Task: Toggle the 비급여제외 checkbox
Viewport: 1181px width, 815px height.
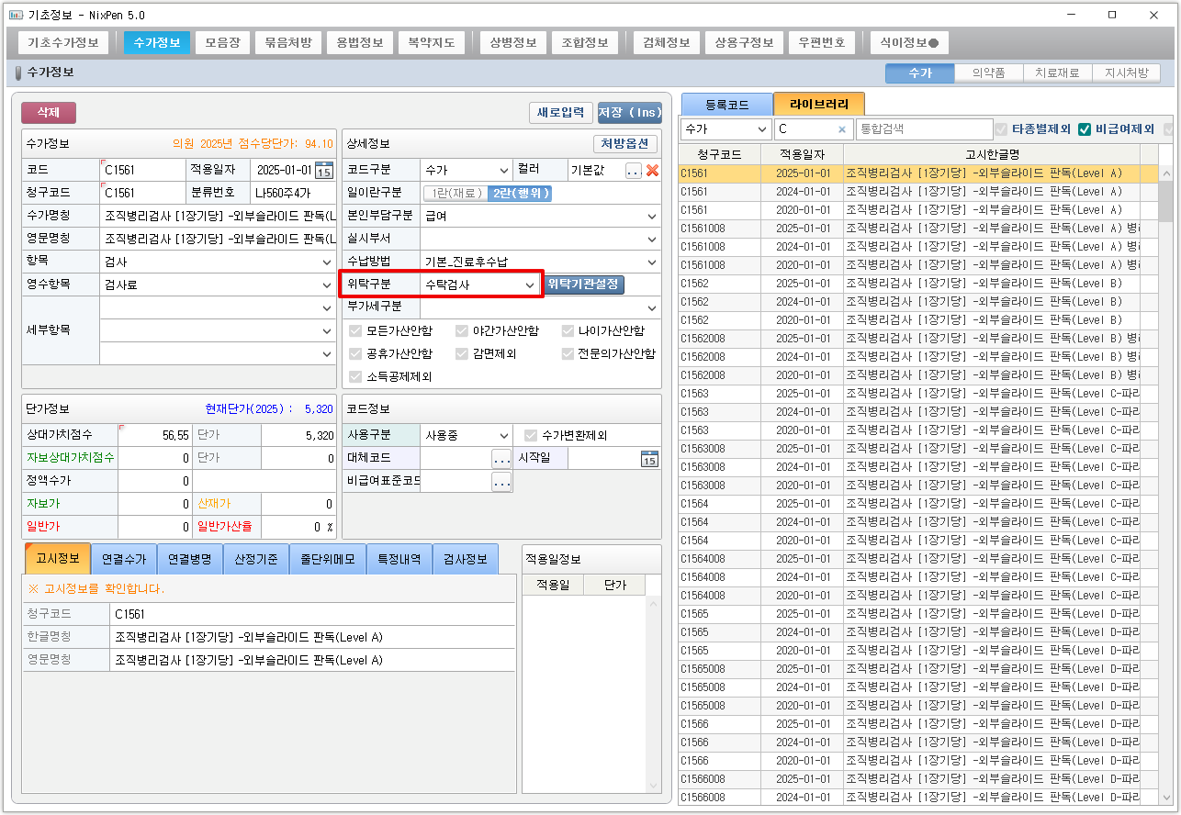Action: (x=1085, y=129)
